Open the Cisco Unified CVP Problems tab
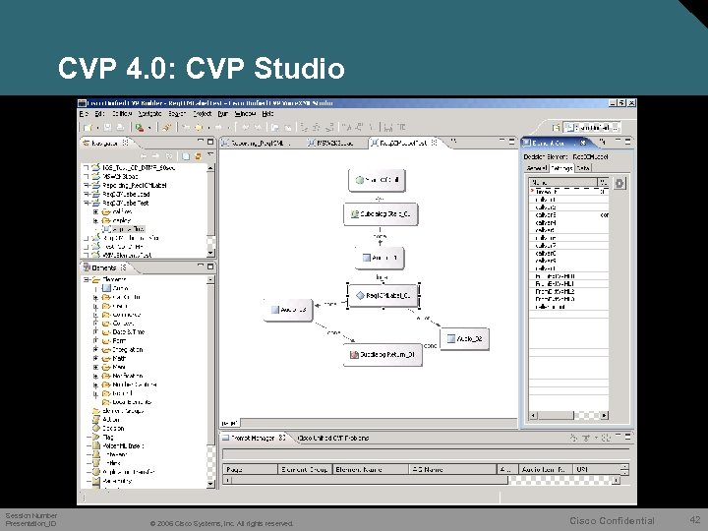Image resolution: width=708 pixels, height=531 pixels. pos(333,438)
